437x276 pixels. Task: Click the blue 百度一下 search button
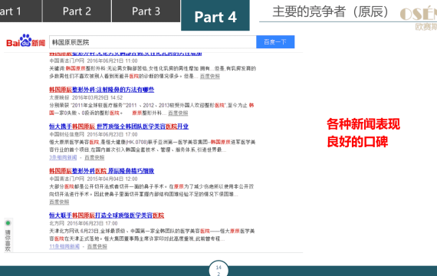point(275,42)
